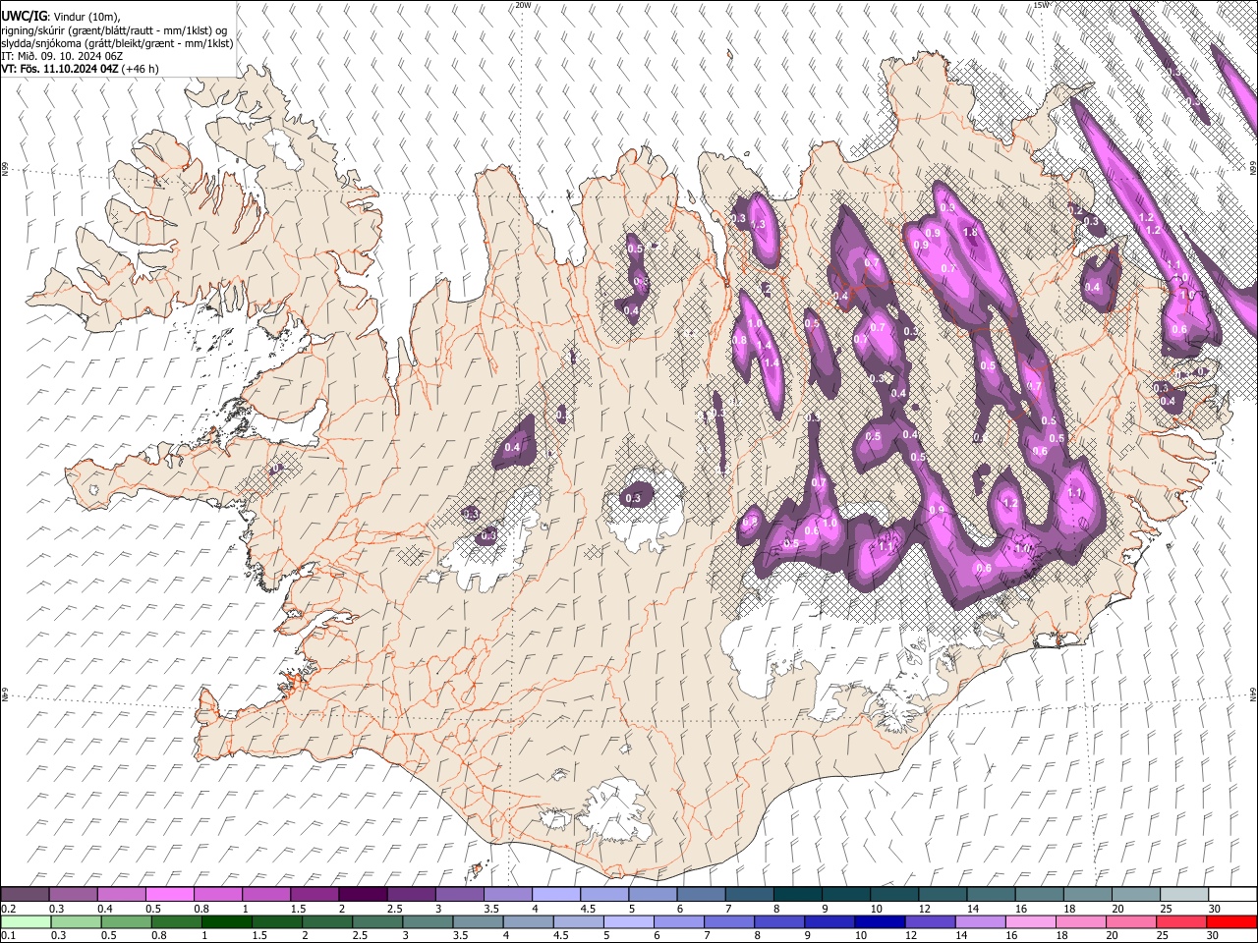The image size is (1258, 943).
Task: Click the "VT: Fös. 11.10.2024 04Z" valid time
Action: [x=60, y=69]
